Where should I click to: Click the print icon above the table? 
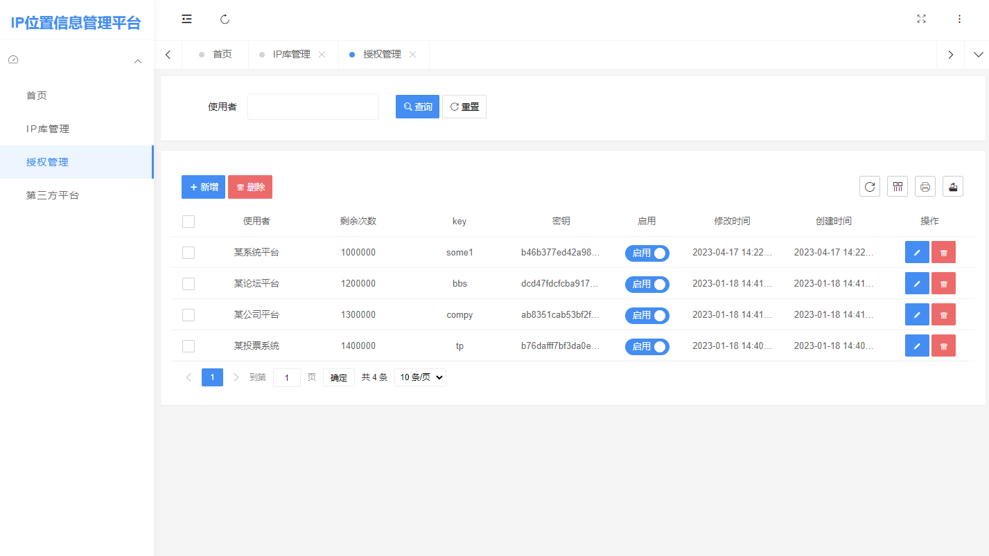tap(925, 186)
